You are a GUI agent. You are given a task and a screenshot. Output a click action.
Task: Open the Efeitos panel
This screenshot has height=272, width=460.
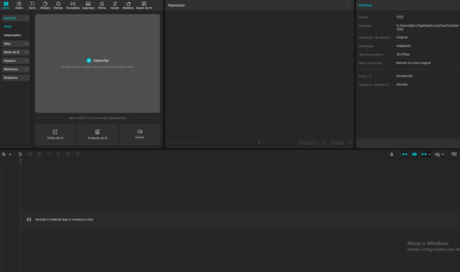(58, 5)
